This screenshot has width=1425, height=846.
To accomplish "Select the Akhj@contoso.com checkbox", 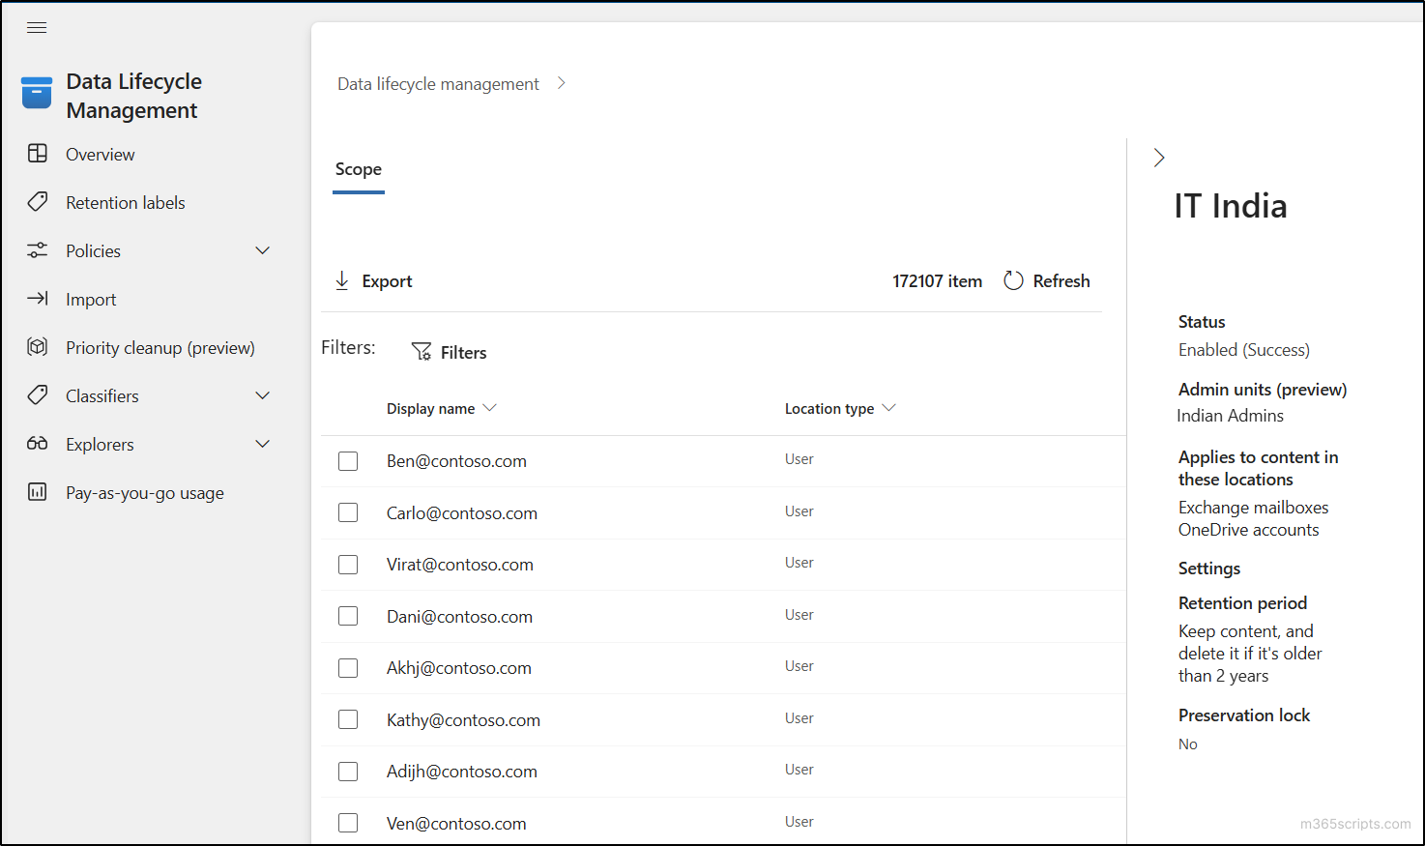I will 348,668.
